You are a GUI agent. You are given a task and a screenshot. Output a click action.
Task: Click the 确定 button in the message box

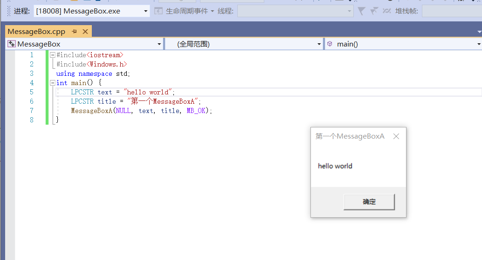click(x=369, y=202)
